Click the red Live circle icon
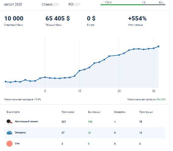Viewport: 173px width, 151px height. tap(9, 144)
